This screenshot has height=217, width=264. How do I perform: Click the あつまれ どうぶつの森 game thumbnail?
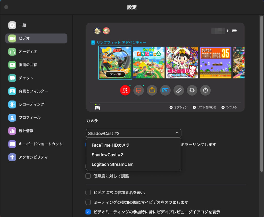(149, 62)
